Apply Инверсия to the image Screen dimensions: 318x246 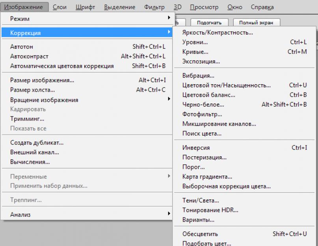196,148
